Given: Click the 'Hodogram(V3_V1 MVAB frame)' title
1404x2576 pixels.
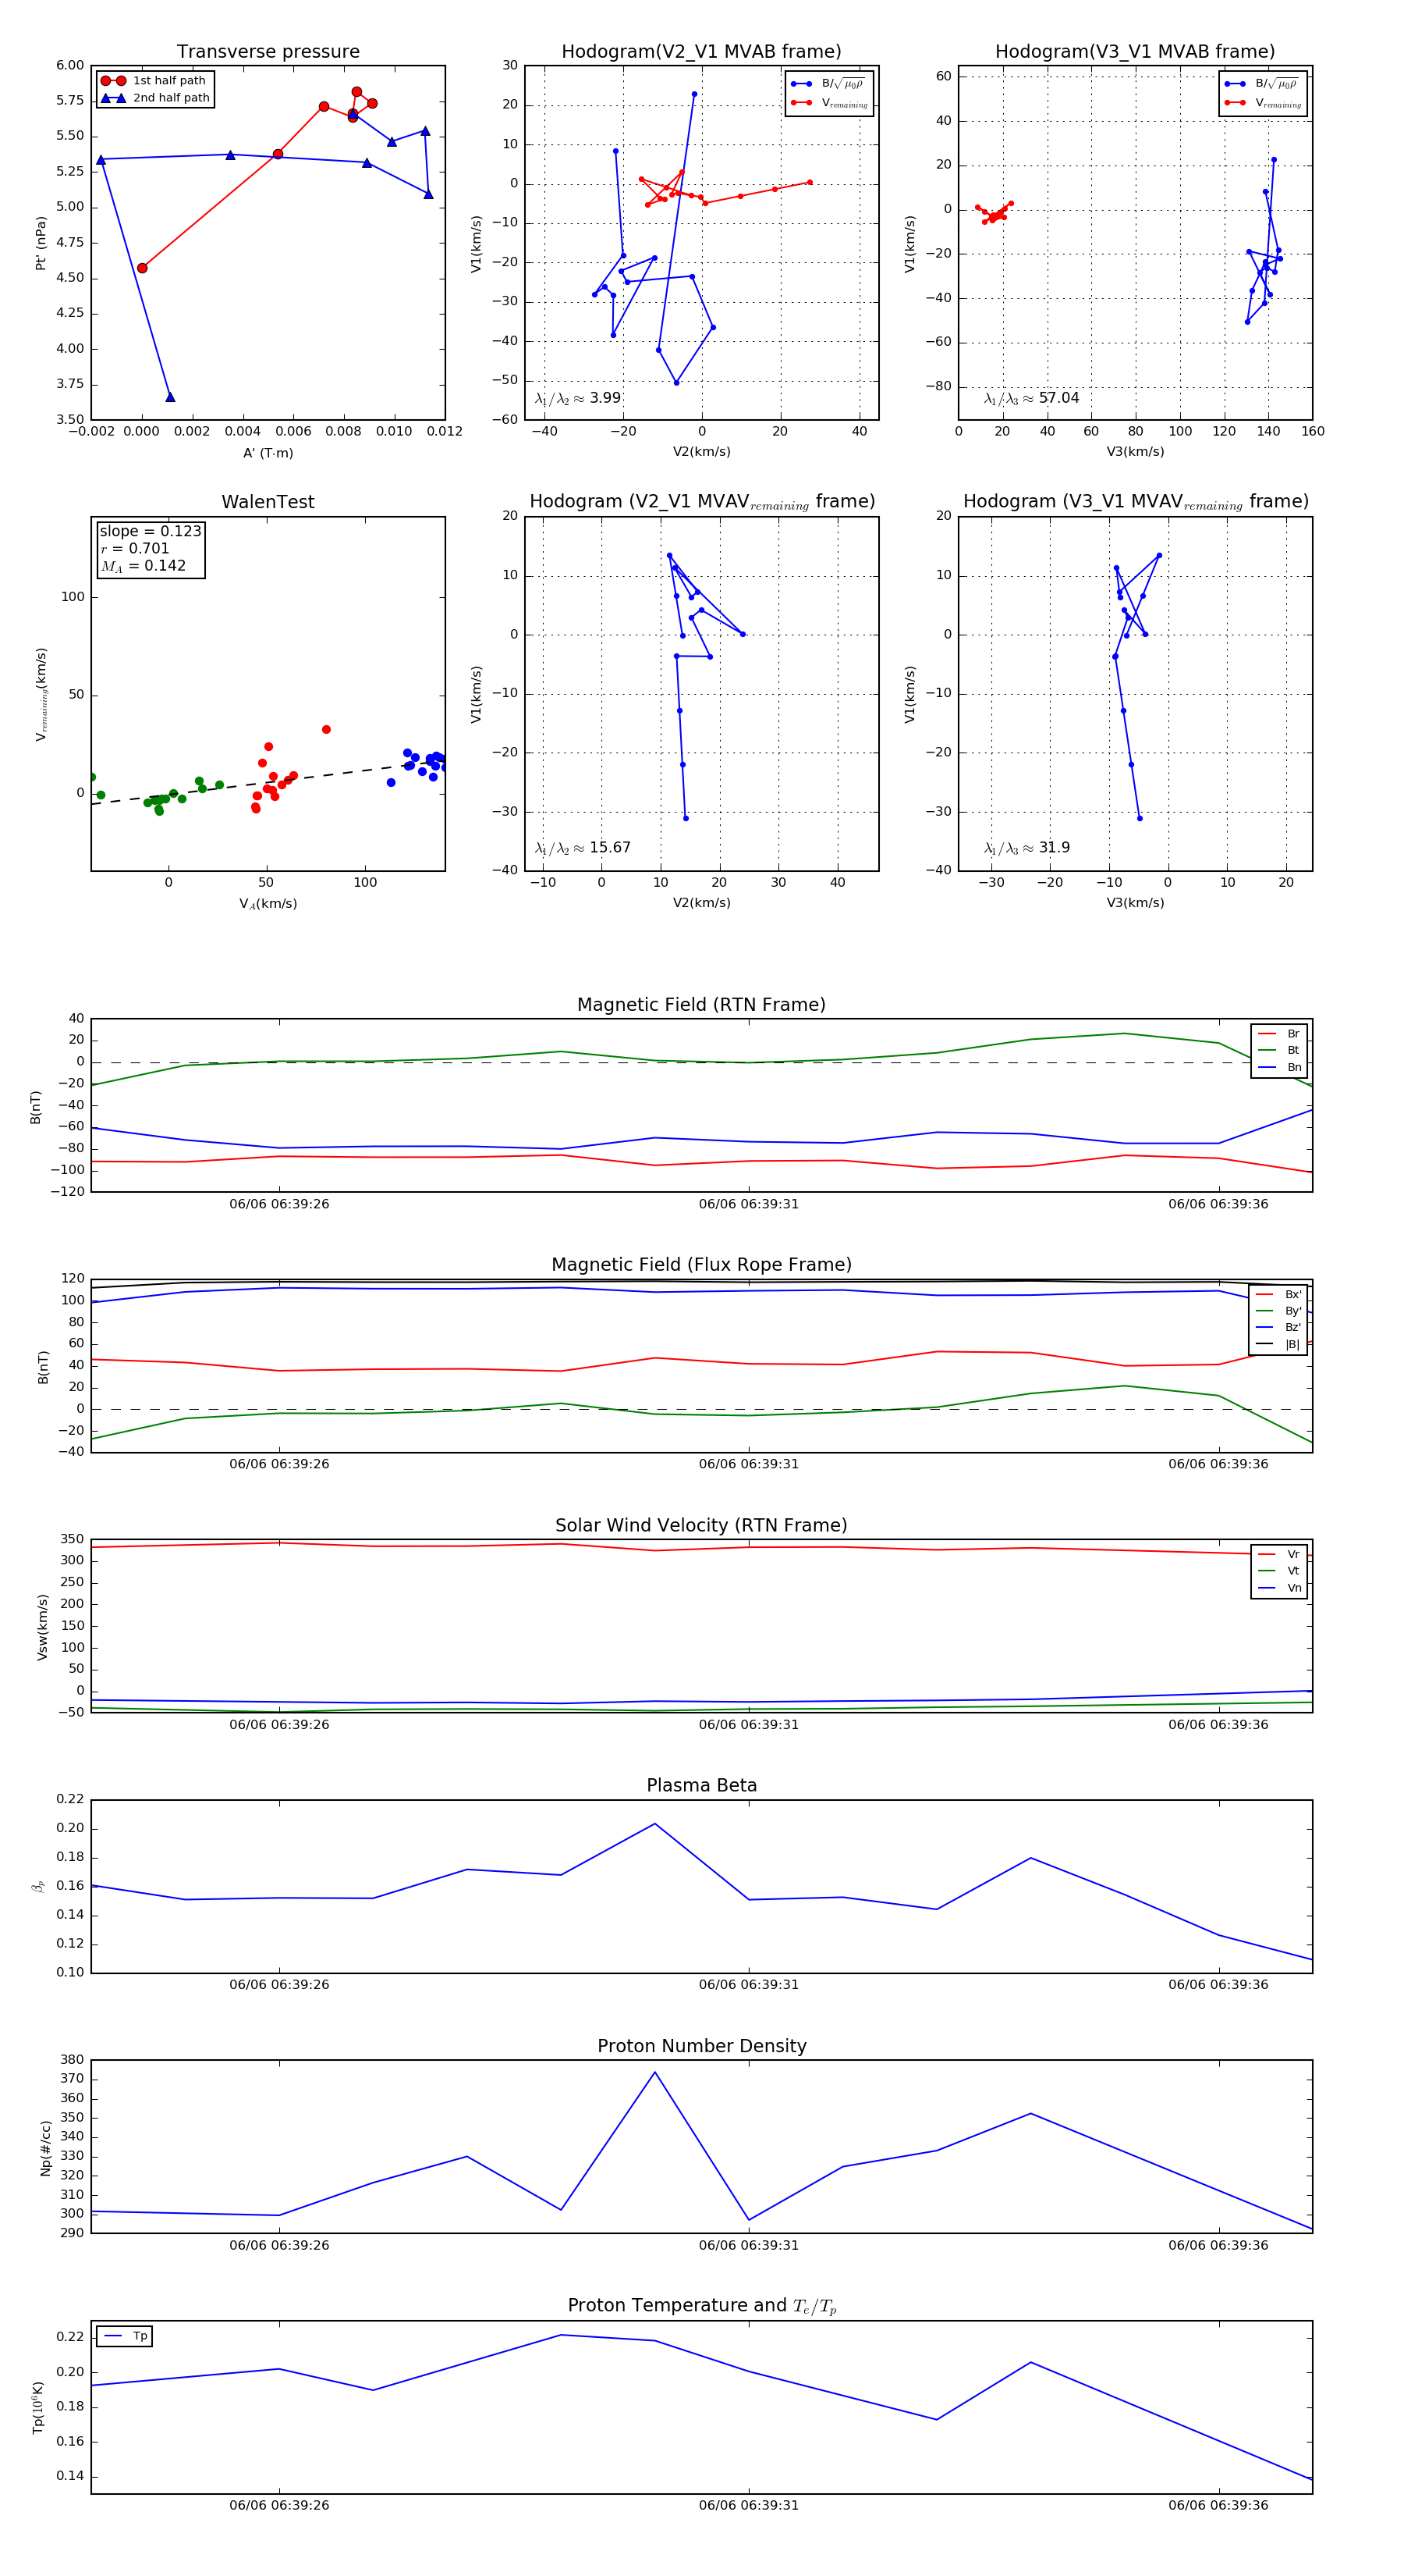Looking at the screenshot, I should (x=1135, y=52).
